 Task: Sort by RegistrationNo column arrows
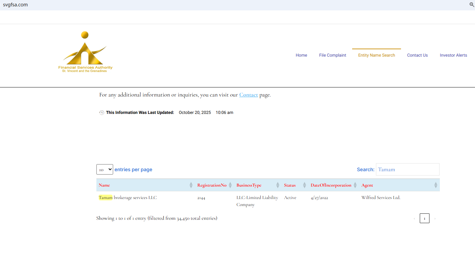tap(230, 185)
